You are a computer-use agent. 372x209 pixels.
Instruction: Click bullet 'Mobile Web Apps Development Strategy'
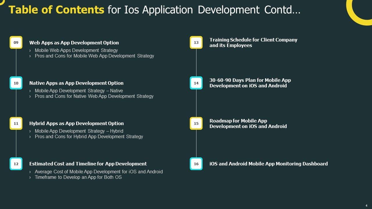coord(76,50)
